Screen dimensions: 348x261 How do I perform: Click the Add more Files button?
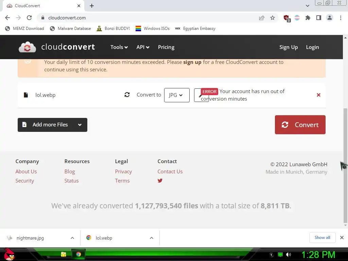[x=52, y=125]
